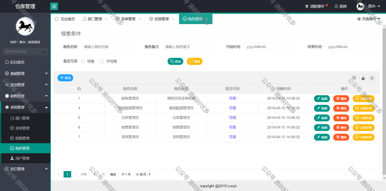
Task: Open the 10 条/页 page size dropdown
Action: [143, 174]
